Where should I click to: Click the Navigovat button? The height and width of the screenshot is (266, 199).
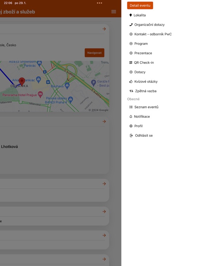tap(94, 53)
